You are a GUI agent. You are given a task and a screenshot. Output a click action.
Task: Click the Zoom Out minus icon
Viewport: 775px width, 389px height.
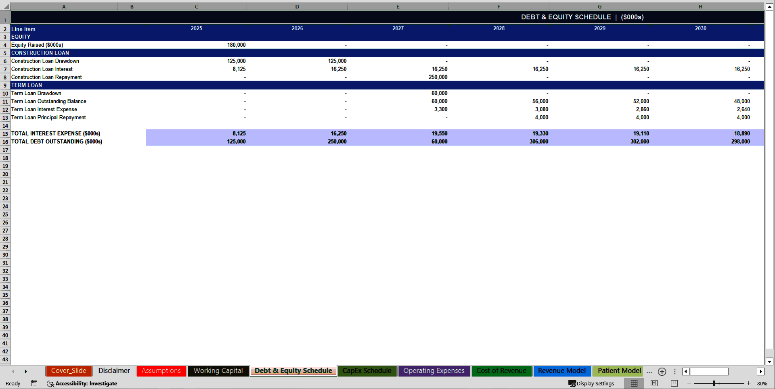click(x=689, y=383)
